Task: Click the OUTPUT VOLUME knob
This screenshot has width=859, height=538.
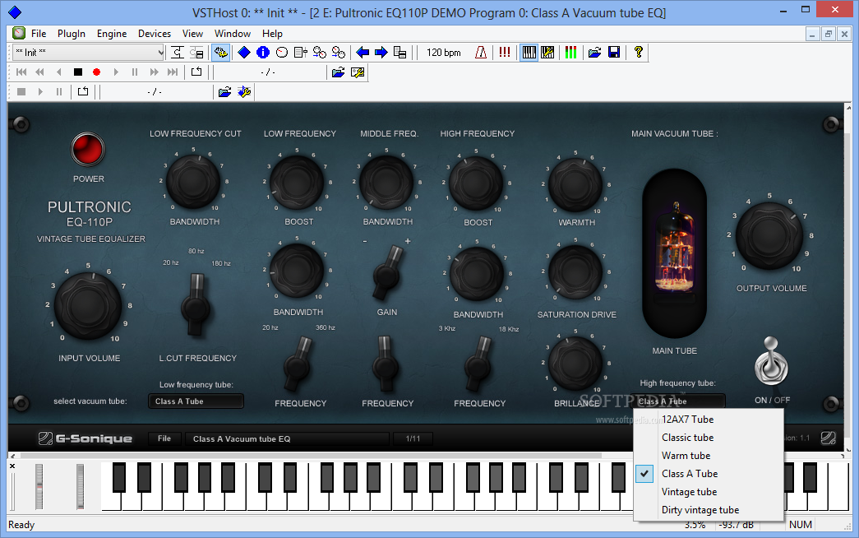Action: click(769, 236)
